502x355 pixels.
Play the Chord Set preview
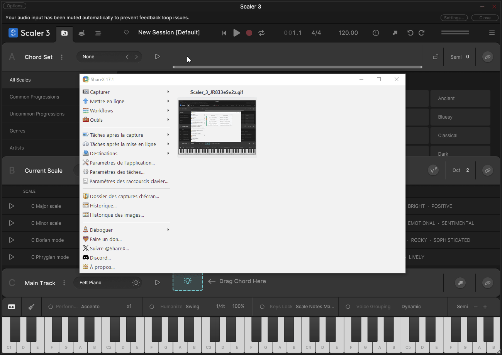tap(157, 57)
